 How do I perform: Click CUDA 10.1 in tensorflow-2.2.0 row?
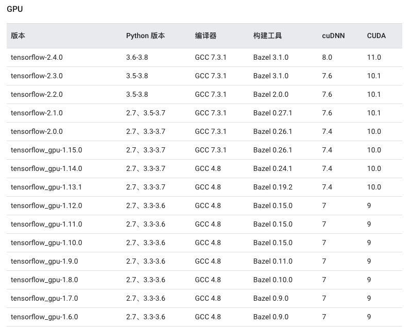(x=374, y=94)
